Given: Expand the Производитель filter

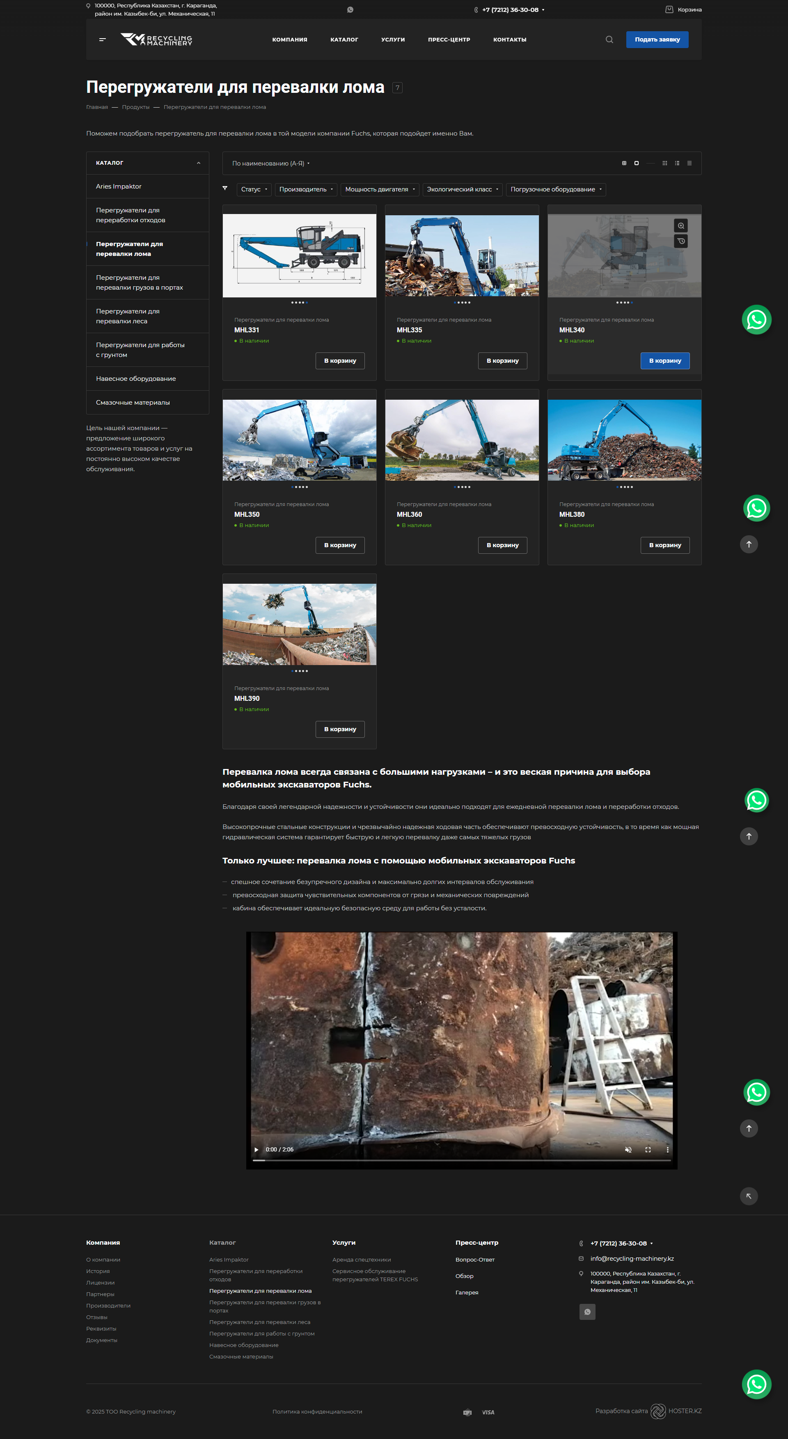Looking at the screenshot, I should point(306,189).
